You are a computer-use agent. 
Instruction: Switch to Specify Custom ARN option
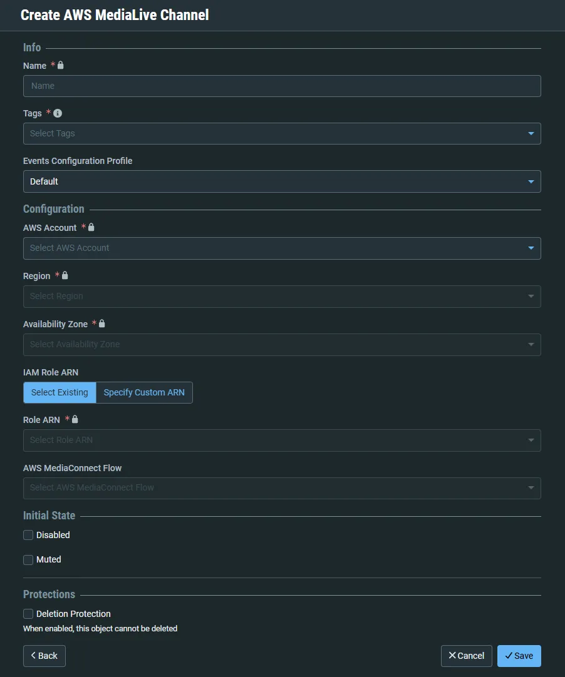(144, 392)
